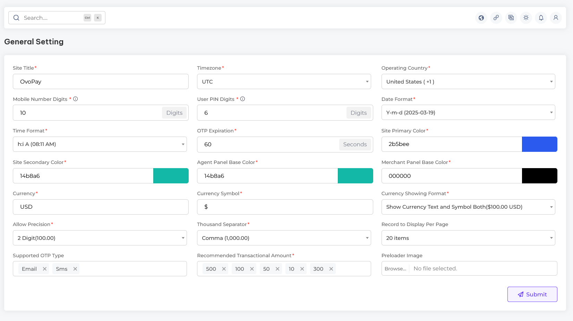Remove the 500 recommended amount tag
573x321 pixels.
[x=224, y=269]
